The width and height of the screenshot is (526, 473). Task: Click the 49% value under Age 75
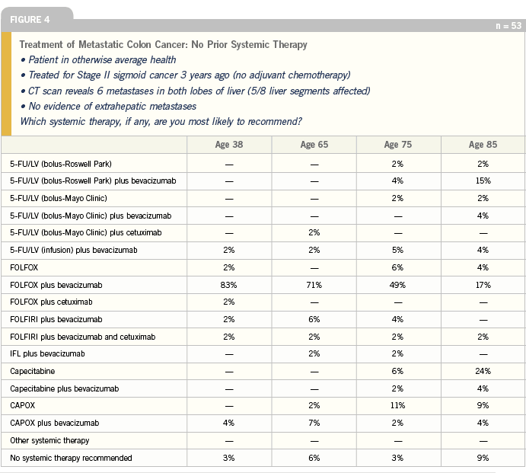coord(398,285)
